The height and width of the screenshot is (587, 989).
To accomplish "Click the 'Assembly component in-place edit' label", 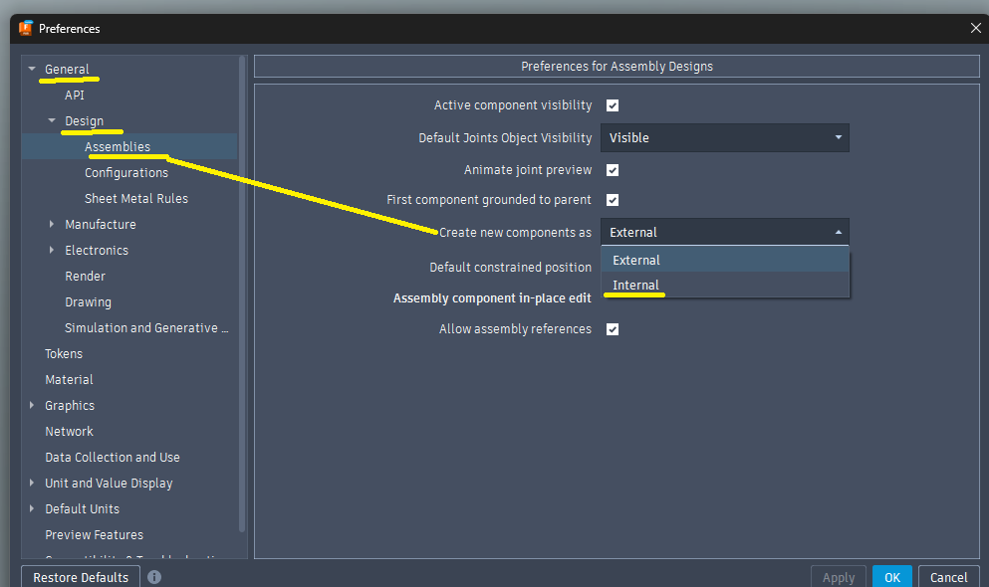I will [x=492, y=297].
